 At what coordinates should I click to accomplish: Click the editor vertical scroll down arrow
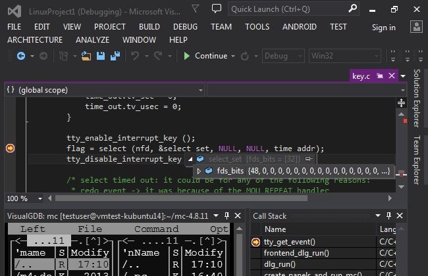tap(401, 187)
